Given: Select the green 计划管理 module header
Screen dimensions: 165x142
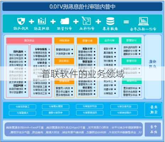Looking at the screenshot, I should pyautogui.click(x=132, y=40).
